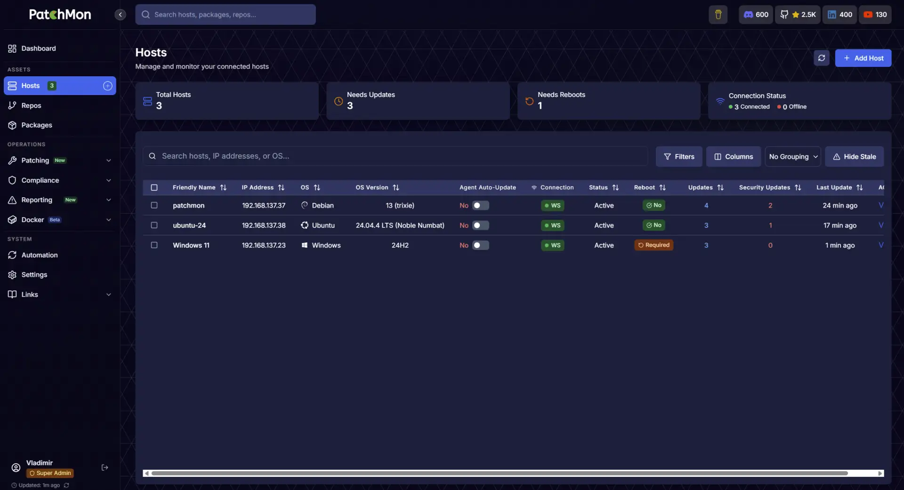904x490 pixels.
Task: Open Settings in the sidebar
Action: [60, 275]
